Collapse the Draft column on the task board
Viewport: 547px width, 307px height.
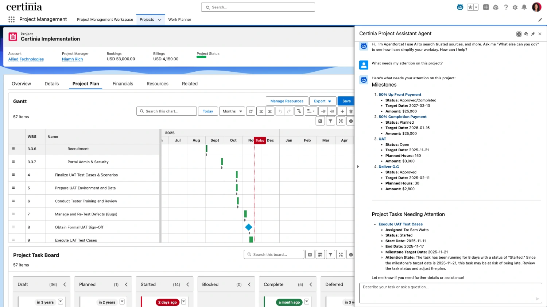pyautogui.click(x=65, y=284)
